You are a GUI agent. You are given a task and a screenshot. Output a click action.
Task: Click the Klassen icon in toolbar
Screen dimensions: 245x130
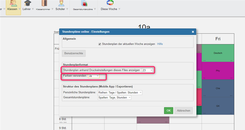[x=13, y=3]
